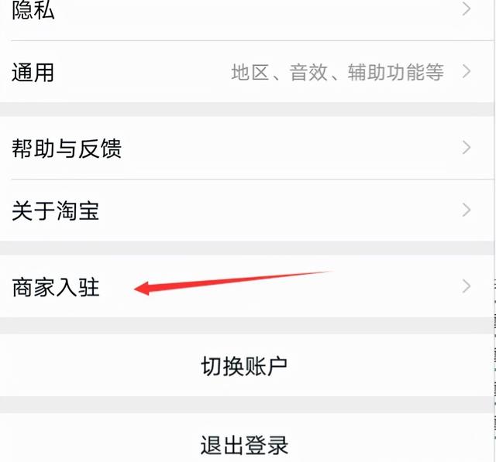The width and height of the screenshot is (496, 462).
Task: Click gray gap between 切换账户 and 退出登录
Action: (246, 405)
